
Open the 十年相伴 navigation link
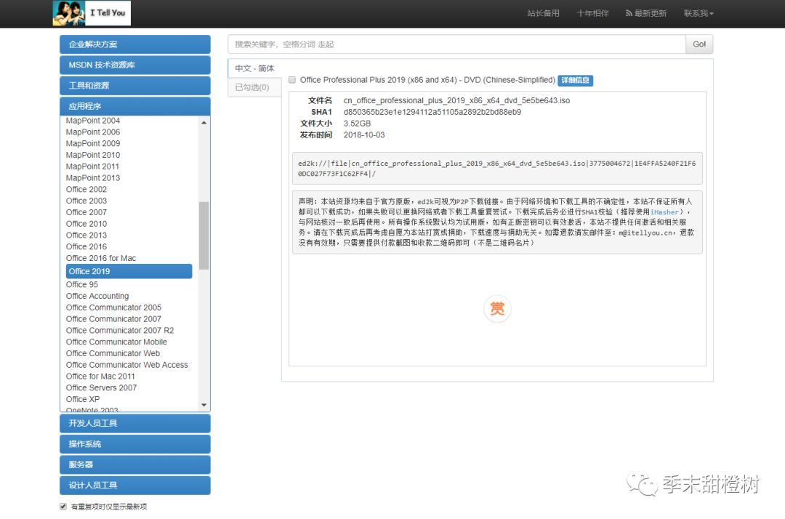[592, 14]
